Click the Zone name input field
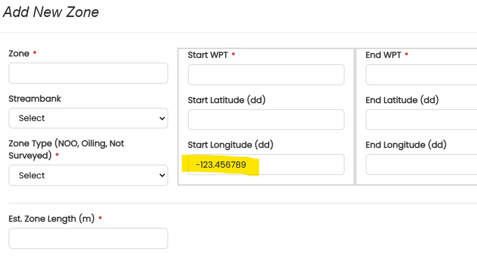The width and height of the screenshot is (477, 261). [88, 73]
